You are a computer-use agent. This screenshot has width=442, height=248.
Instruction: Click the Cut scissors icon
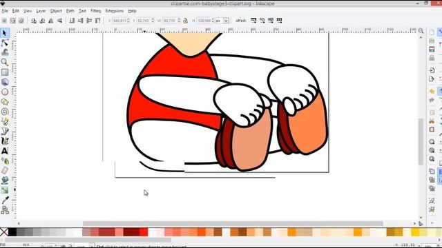[432, 121]
